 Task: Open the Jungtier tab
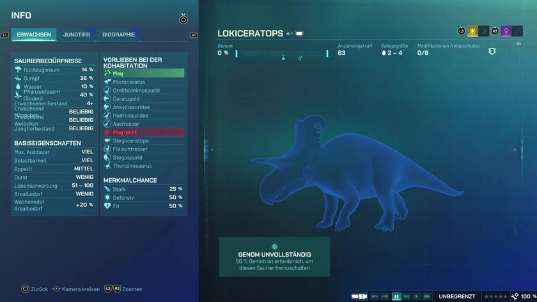[x=76, y=34]
